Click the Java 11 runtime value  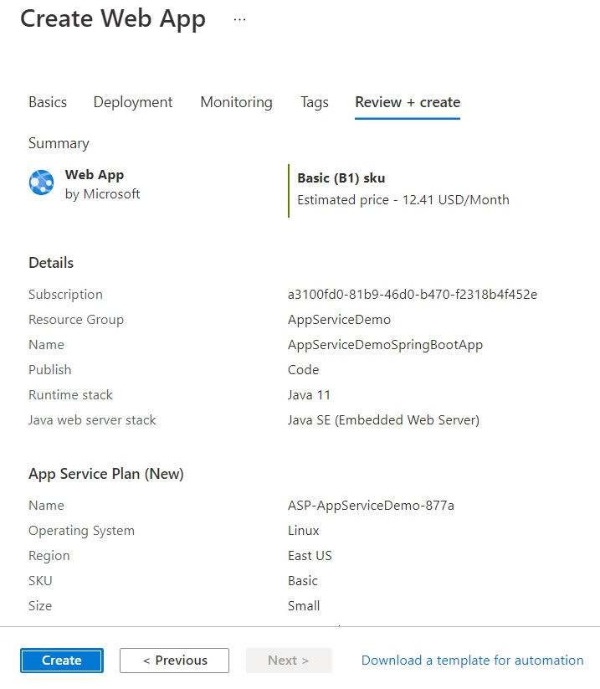pyautogui.click(x=309, y=394)
